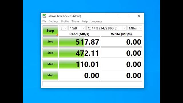Click the write result beside 517.87
This screenshot has height=103, width=183.
point(122,42)
